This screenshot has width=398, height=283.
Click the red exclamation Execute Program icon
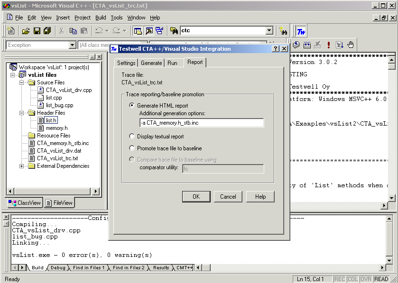click(328, 45)
